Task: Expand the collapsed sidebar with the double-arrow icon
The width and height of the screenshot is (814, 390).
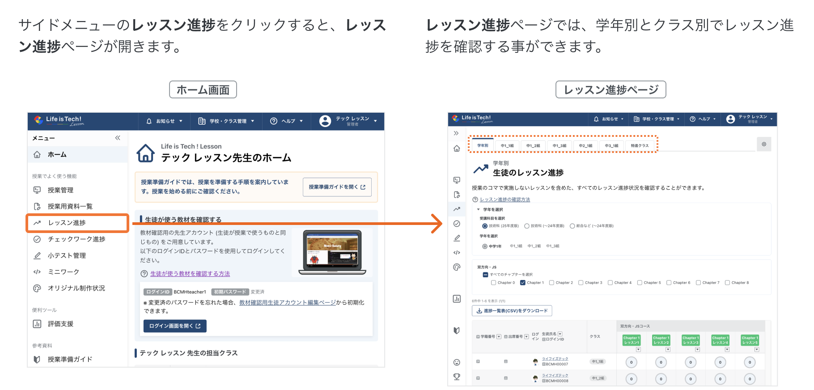Action: pyautogui.click(x=456, y=133)
